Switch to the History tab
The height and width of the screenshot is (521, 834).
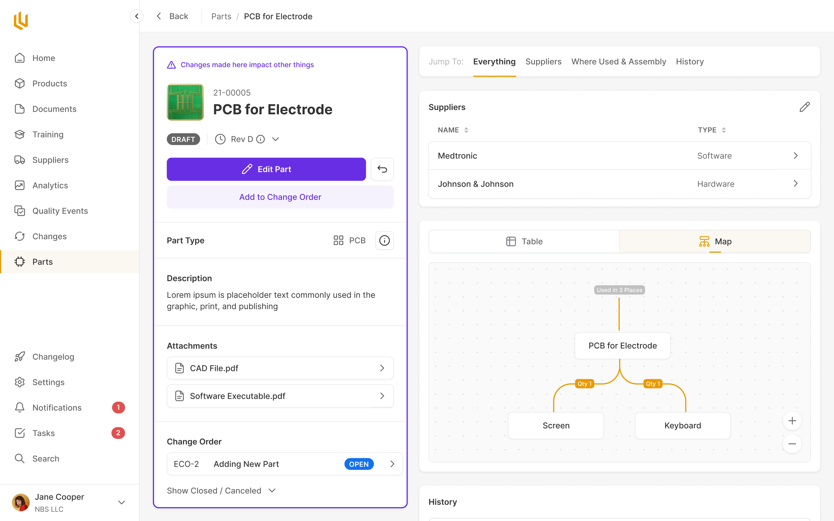(689, 61)
